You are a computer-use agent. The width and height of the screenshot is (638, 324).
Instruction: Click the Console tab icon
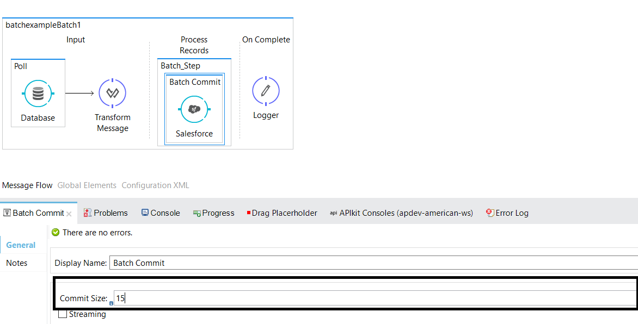(x=145, y=213)
